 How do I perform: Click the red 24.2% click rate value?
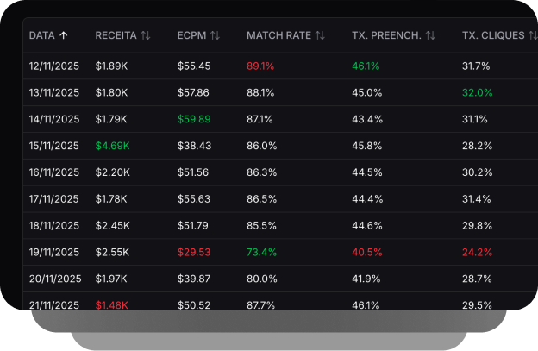click(478, 252)
